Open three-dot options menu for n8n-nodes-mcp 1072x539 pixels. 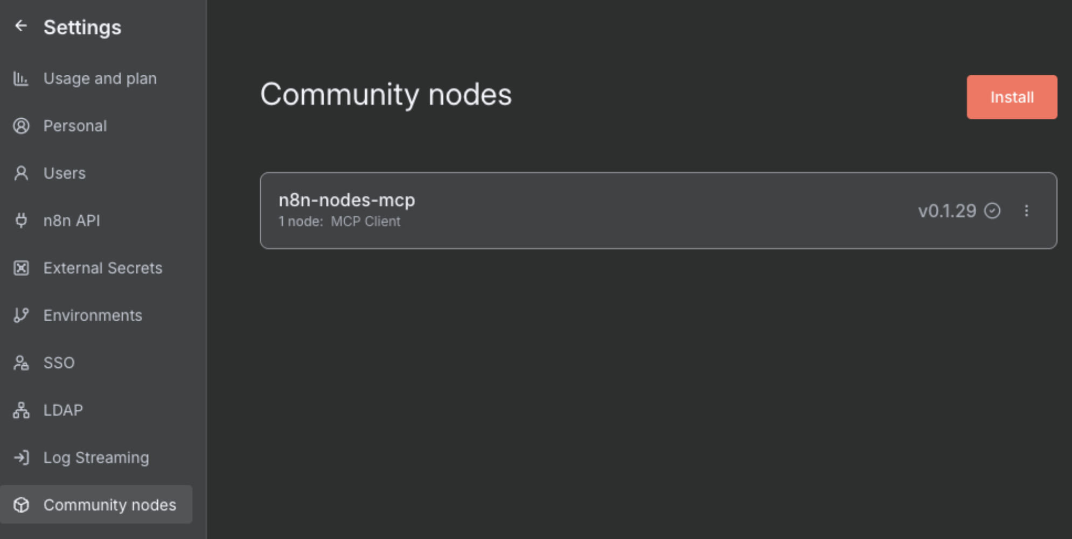tap(1026, 211)
